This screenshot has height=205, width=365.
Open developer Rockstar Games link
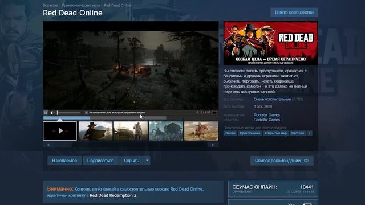tap(267, 115)
